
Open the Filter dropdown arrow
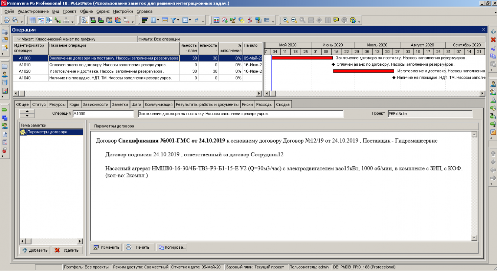[x=178, y=20]
